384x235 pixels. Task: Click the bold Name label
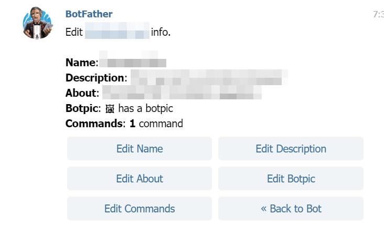pyautogui.click(x=81, y=63)
